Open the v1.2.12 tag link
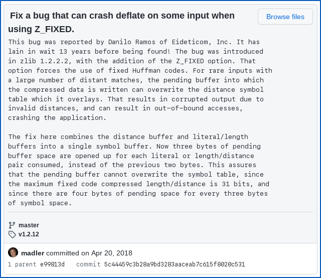This screenshot has height=278, width=321. point(29,234)
